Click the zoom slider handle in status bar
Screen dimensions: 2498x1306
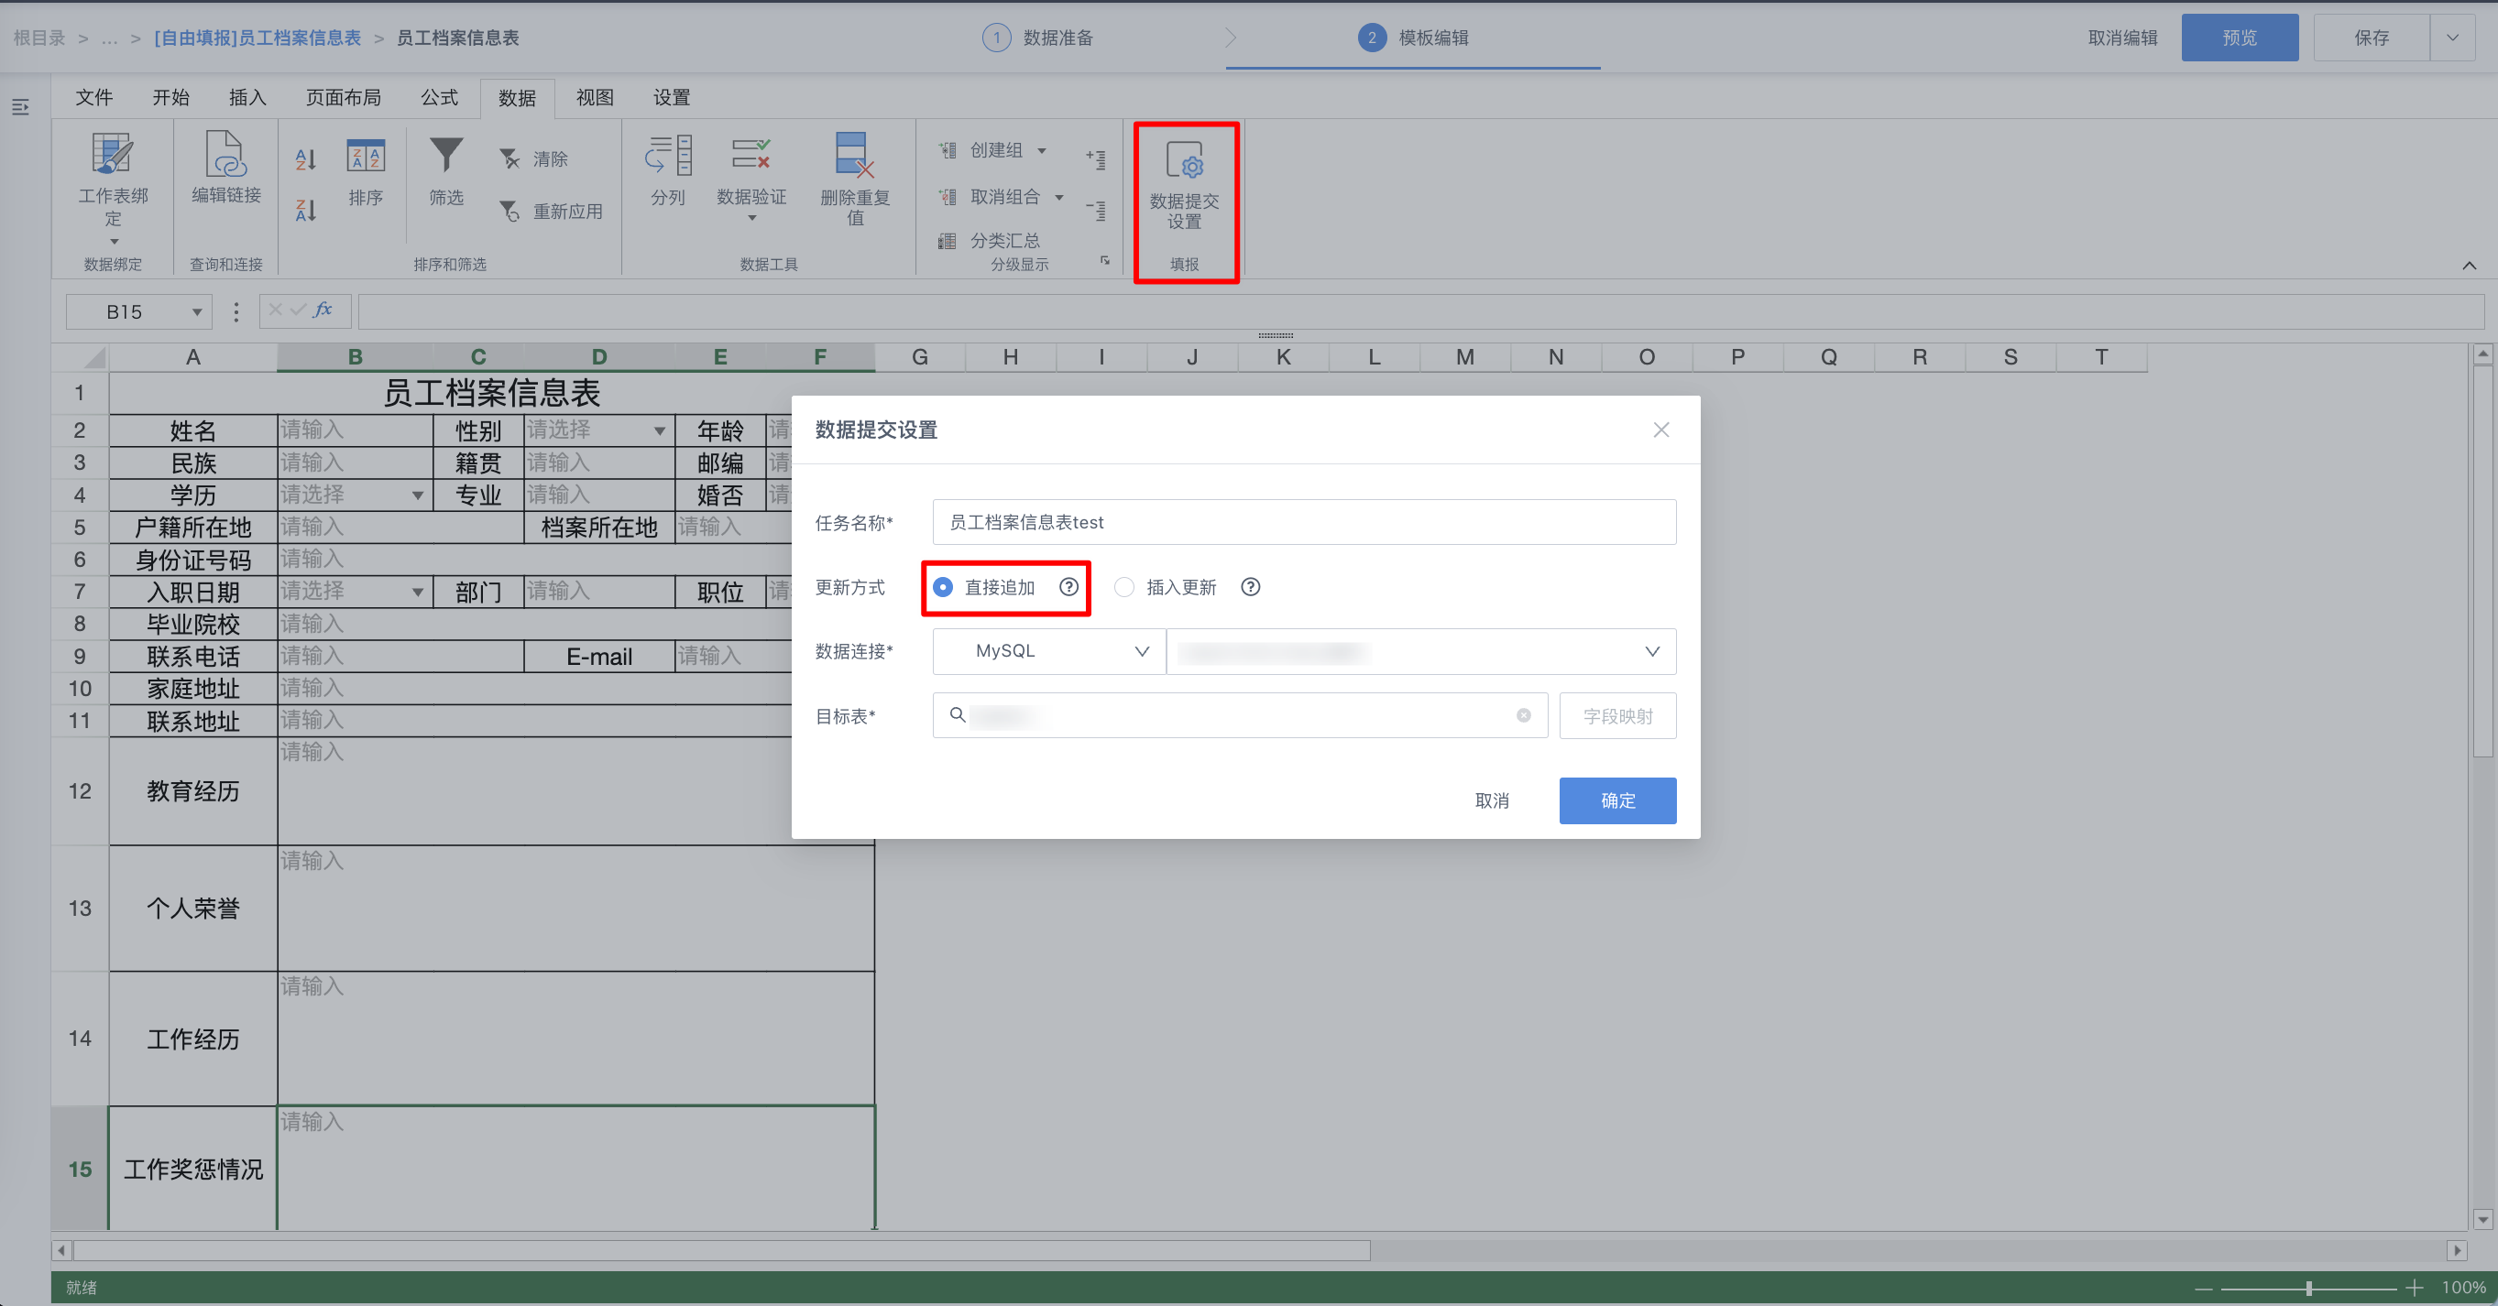[2309, 1288]
